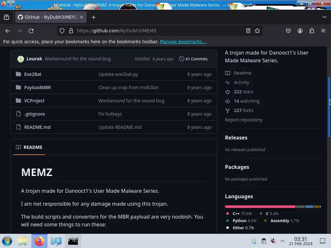Viewport: 331px width, 248px height.
Task: Open tracking protection shield icon
Action: point(62,31)
